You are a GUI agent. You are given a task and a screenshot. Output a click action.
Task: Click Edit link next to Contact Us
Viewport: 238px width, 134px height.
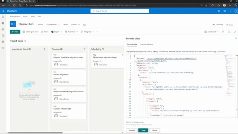(84, 25)
